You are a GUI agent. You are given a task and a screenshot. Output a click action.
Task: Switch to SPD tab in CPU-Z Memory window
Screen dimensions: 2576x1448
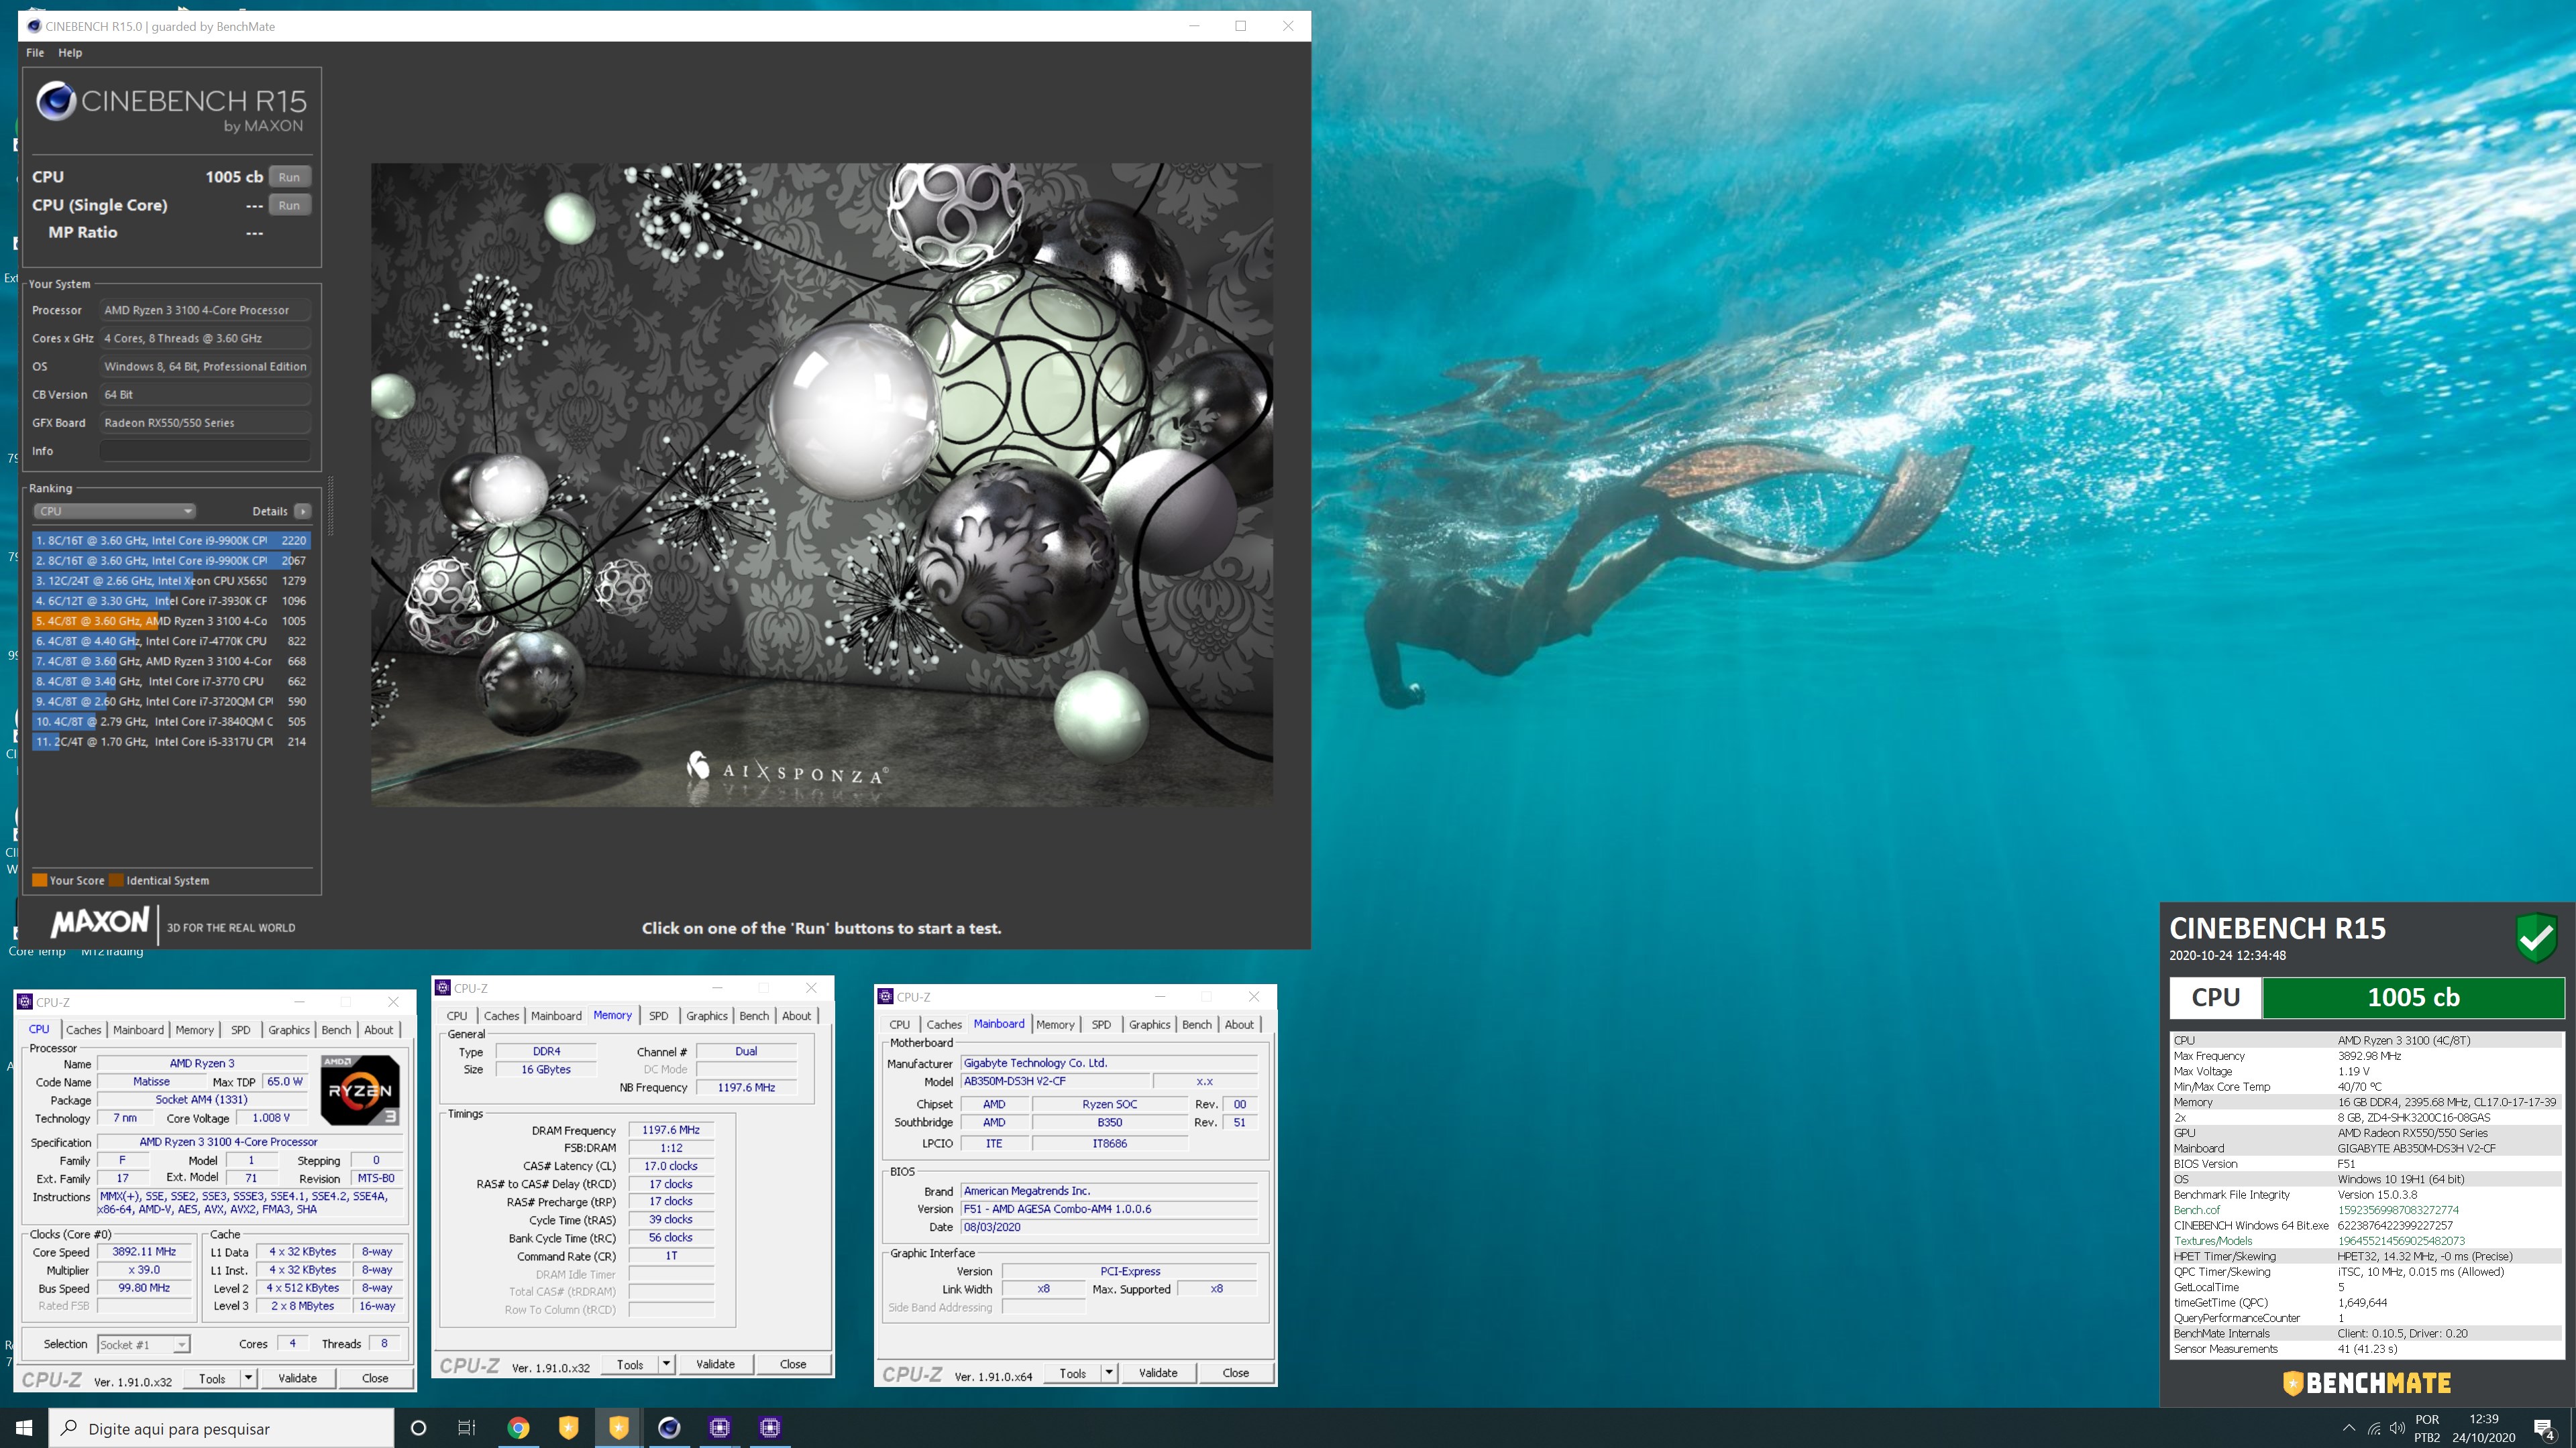[658, 1016]
